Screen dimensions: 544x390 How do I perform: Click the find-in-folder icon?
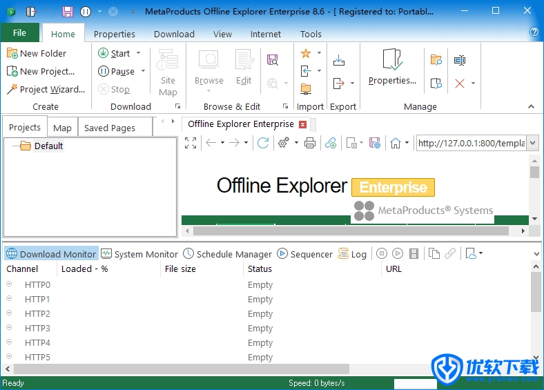tap(436, 60)
